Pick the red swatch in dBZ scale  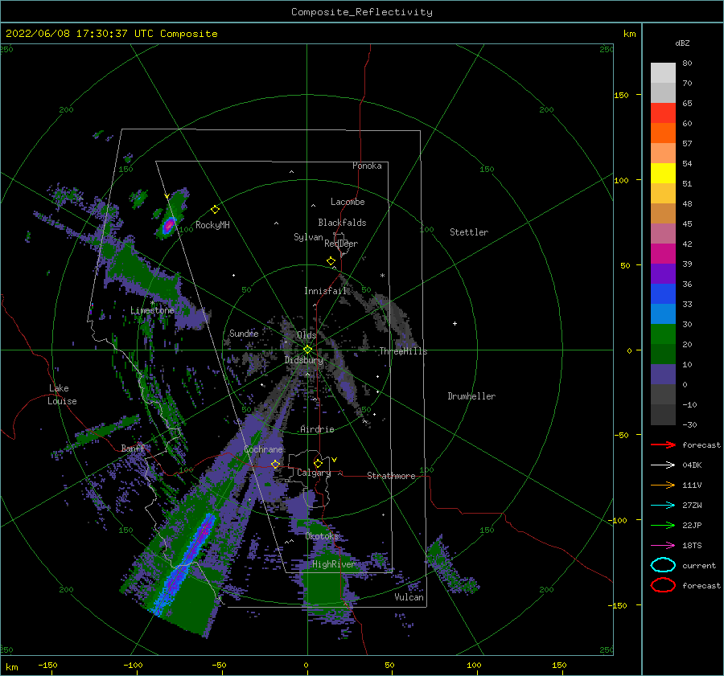coord(663,113)
